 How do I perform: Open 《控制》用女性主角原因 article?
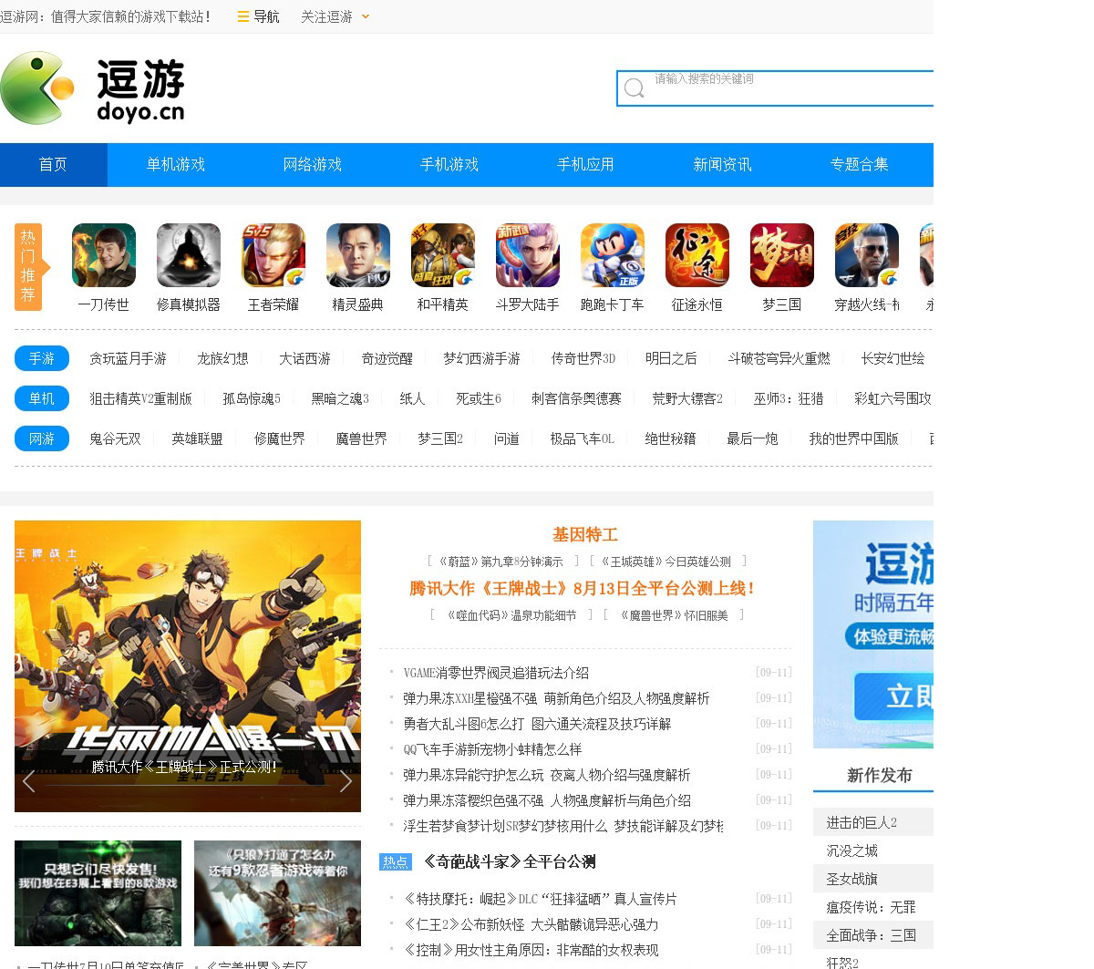pyautogui.click(x=531, y=950)
